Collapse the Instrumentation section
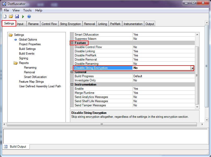The image size is (211, 157). point(72,84)
